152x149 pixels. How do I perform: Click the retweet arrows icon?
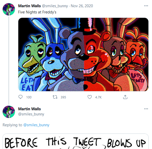tap(55, 97)
